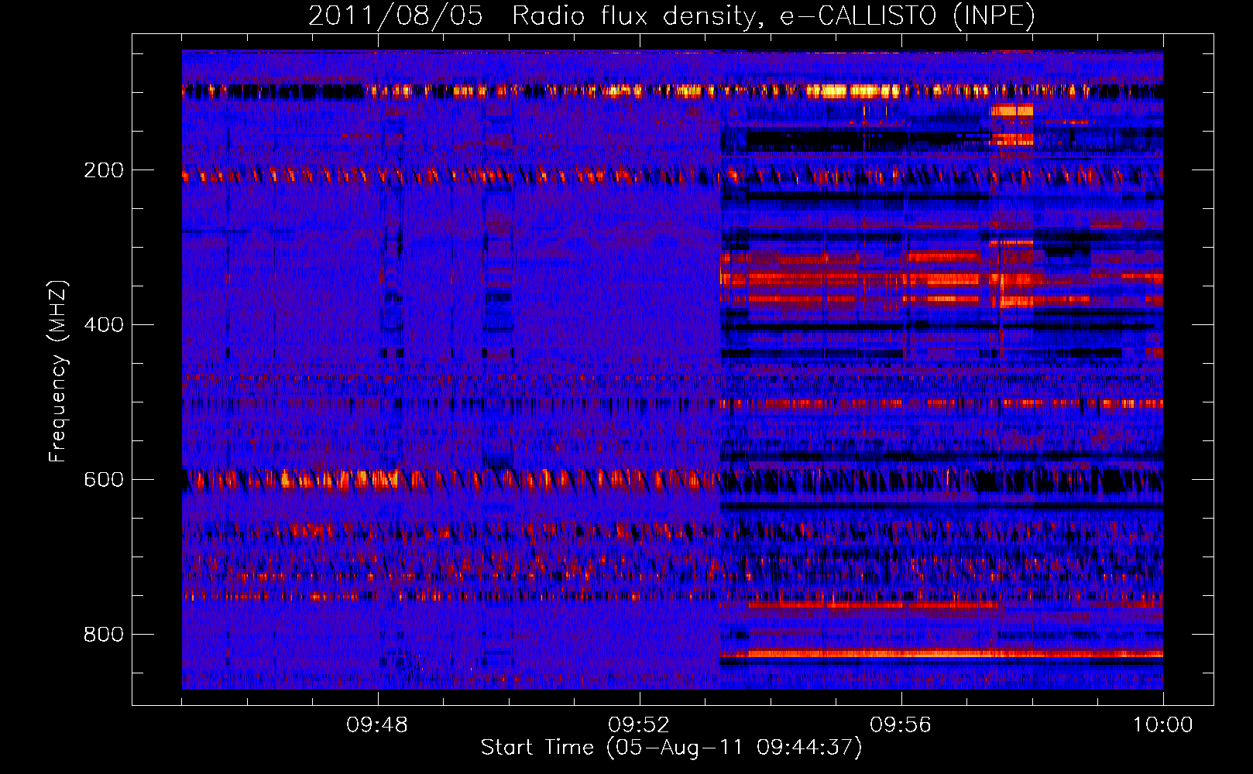
Task: Click the "09:52" time tick label
Action: 639,725
